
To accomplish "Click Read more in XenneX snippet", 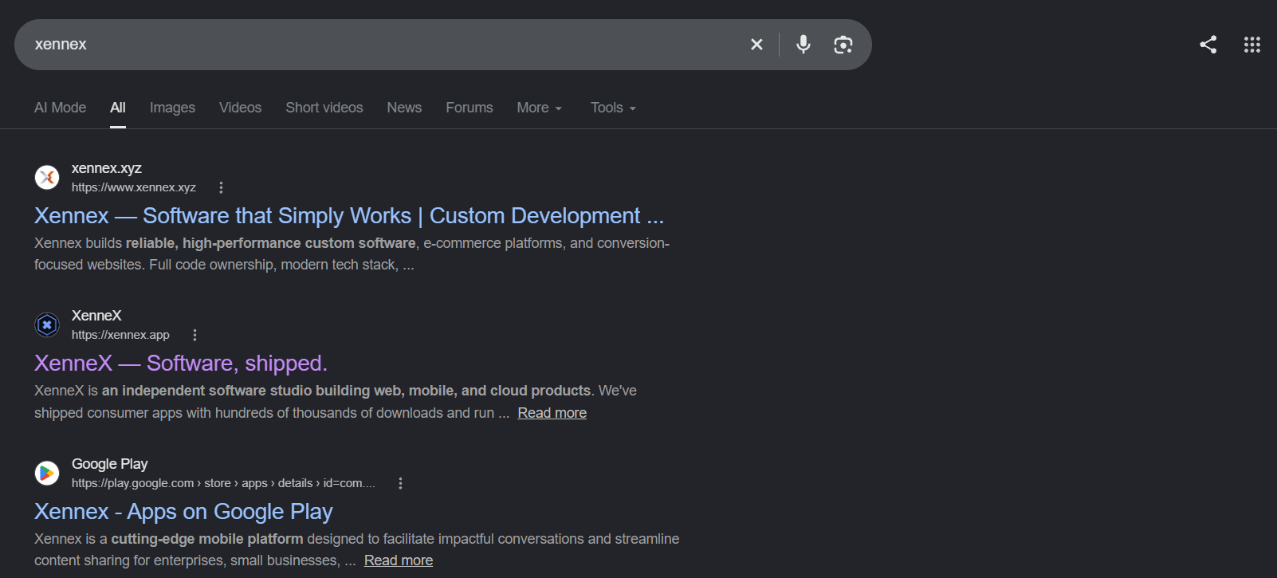I will click(x=552, y=413).
